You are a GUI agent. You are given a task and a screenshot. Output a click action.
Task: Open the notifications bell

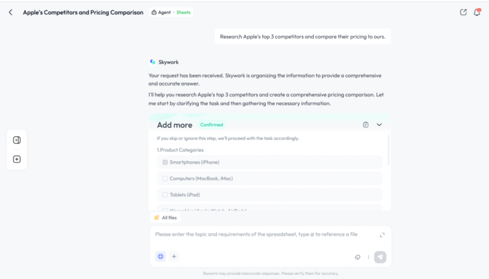(x=477, y=12)
